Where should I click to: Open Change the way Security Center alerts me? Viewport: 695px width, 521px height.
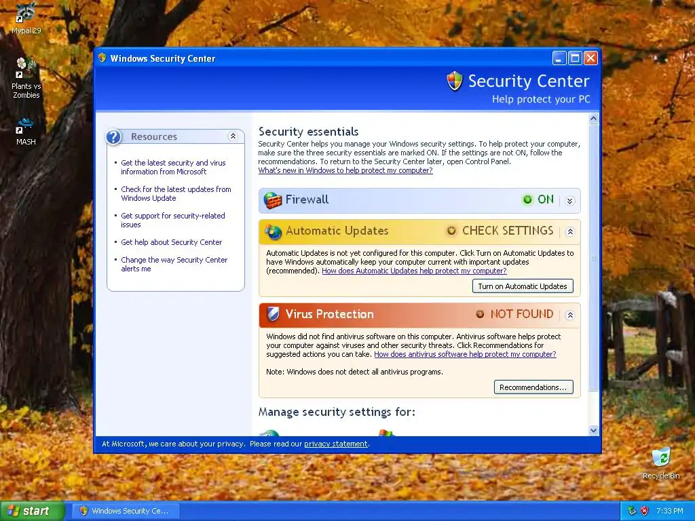click(174, 264)
